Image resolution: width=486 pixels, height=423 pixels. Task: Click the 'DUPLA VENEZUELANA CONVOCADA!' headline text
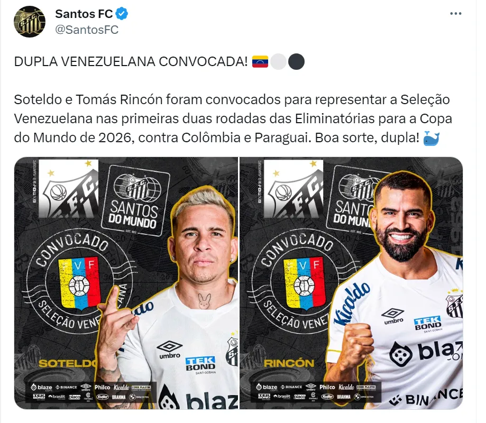[131, 62]
